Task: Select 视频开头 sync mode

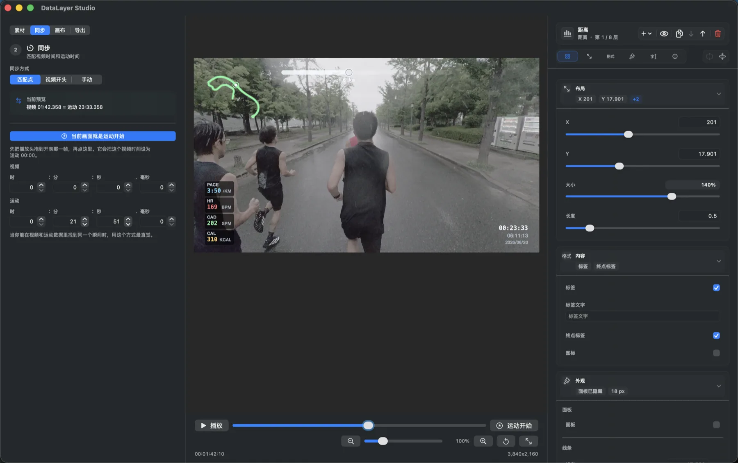Action: point(56,80)
